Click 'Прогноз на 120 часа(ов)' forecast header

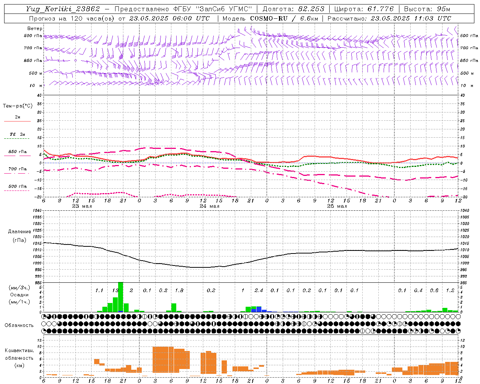pos(72,18)
